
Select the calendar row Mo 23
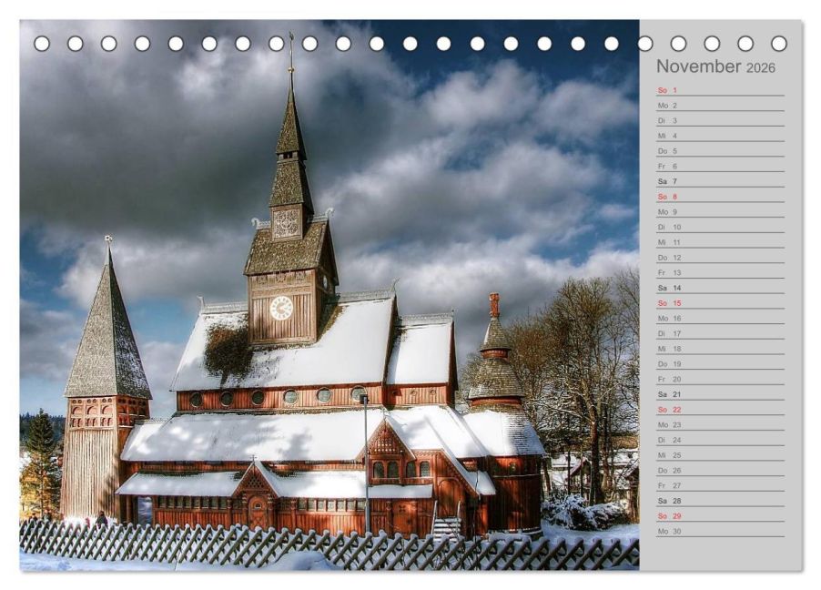click(721, 424)
